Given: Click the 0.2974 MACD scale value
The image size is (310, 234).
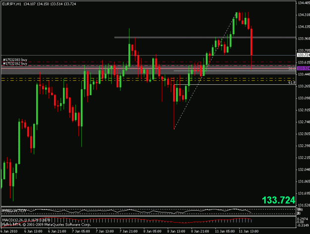Looking at the screenshot, I should 303,219.
